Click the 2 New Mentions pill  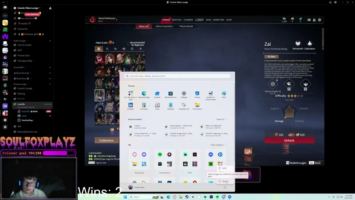click(32, 14)
